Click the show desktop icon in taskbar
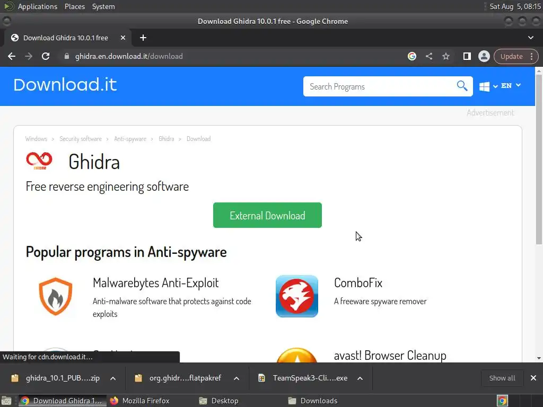 pos(6,401)
